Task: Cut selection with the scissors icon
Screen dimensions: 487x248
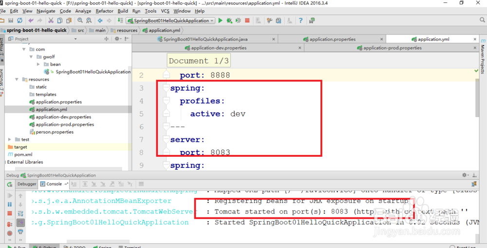Action: [51, 20]
